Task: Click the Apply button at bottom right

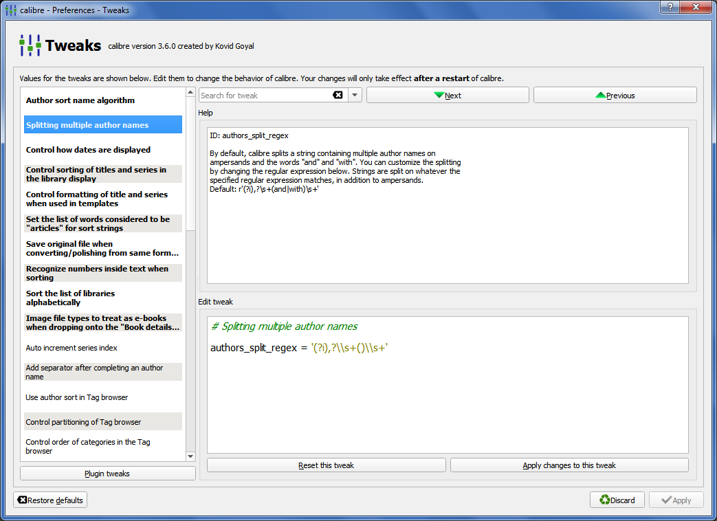Action: (676, 500)
